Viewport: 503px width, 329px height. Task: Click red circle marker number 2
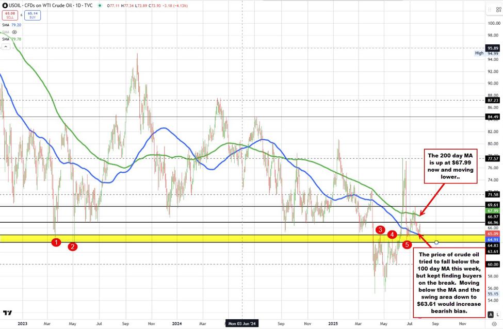pos(73,246)
